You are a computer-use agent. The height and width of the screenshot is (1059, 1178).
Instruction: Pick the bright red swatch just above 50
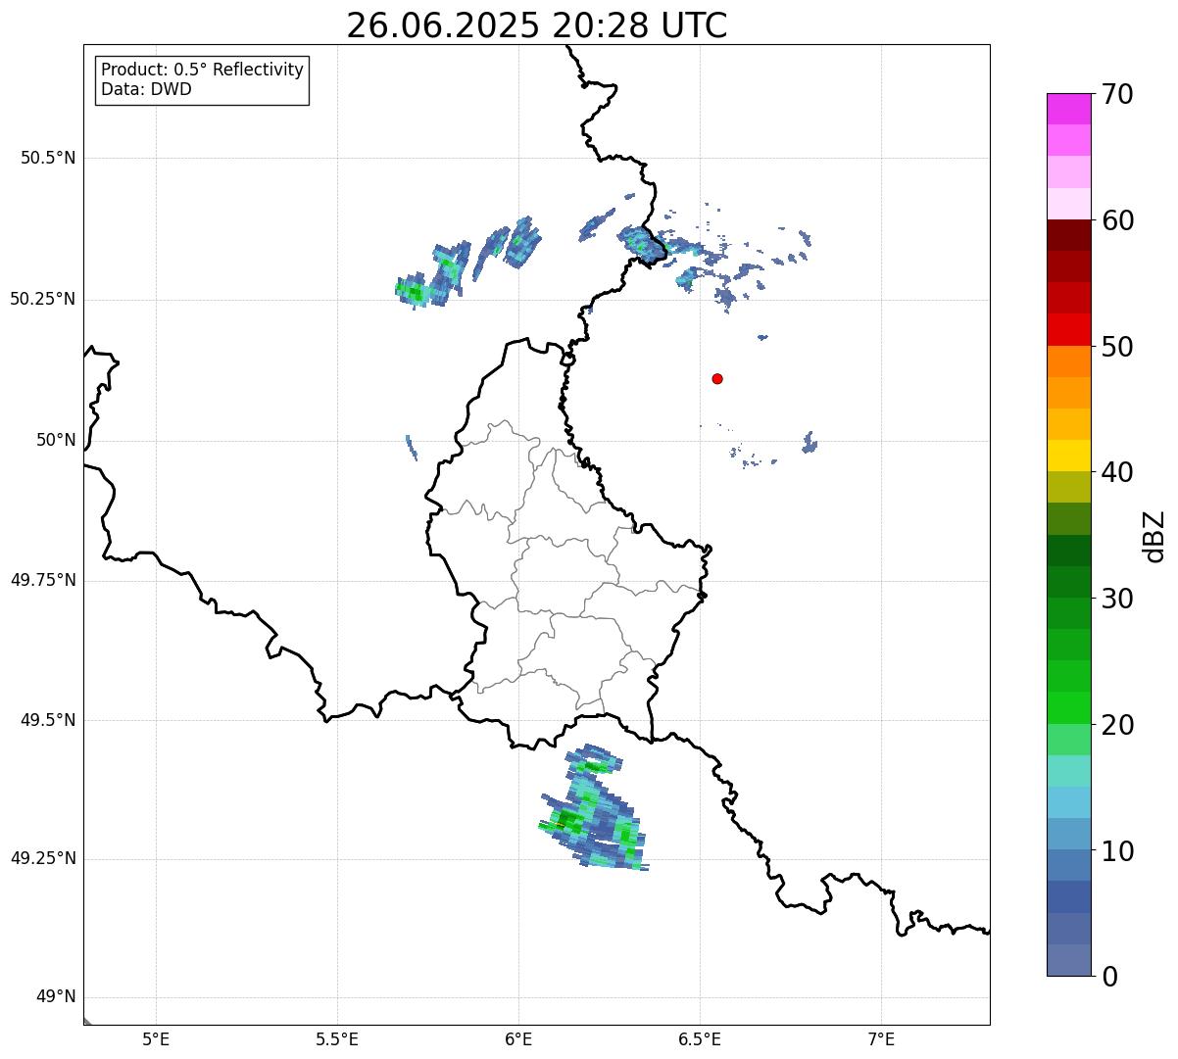click(x=1068, y=330)
